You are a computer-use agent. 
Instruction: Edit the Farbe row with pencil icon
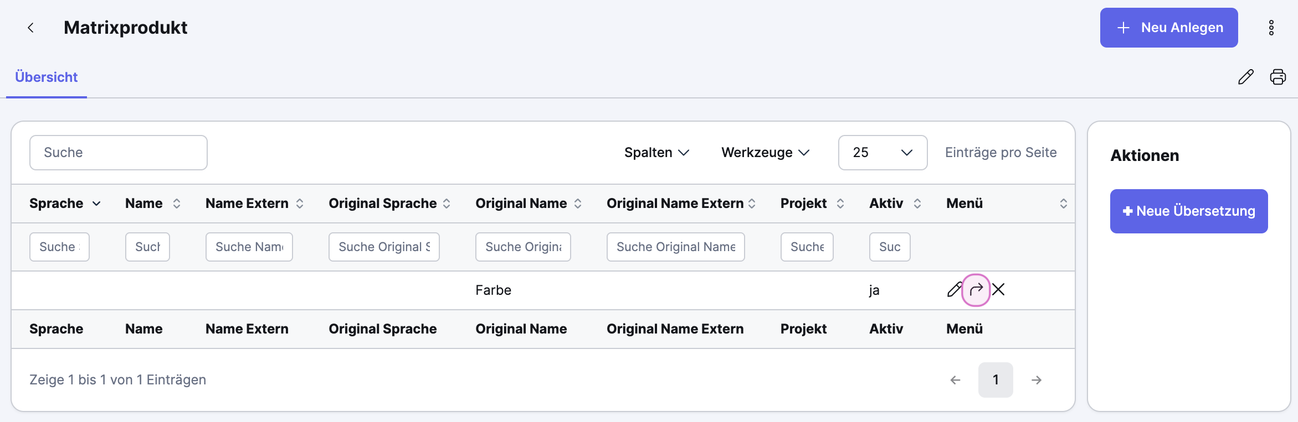(x=954, y=290)
